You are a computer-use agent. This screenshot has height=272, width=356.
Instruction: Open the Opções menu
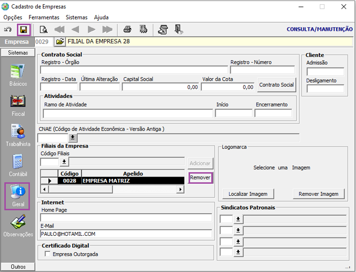(13, 17)
